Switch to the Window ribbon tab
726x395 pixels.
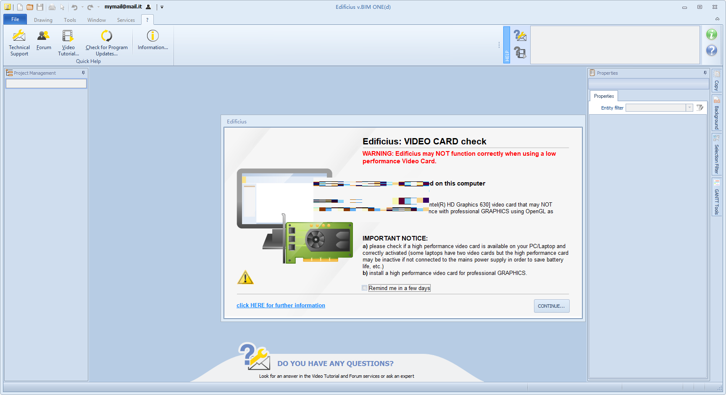point(97,20)
